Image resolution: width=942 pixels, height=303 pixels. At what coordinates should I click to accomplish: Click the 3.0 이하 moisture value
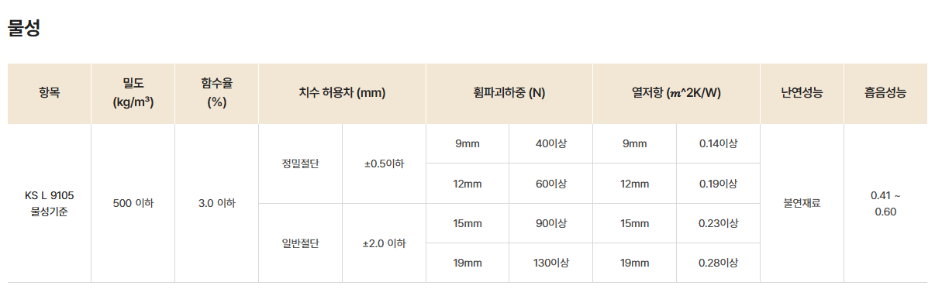click(216, 203)
